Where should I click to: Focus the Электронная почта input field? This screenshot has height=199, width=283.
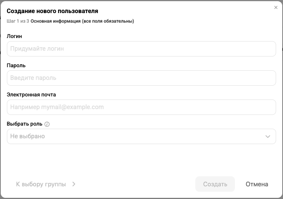(x=141, y=107)
